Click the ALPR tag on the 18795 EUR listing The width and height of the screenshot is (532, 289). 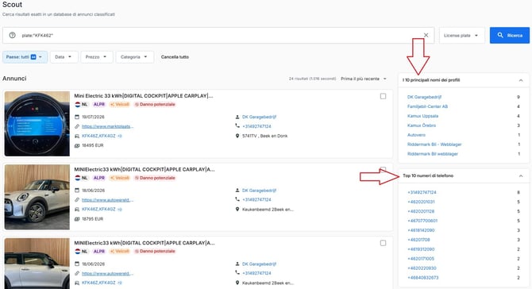click(99, 178)
